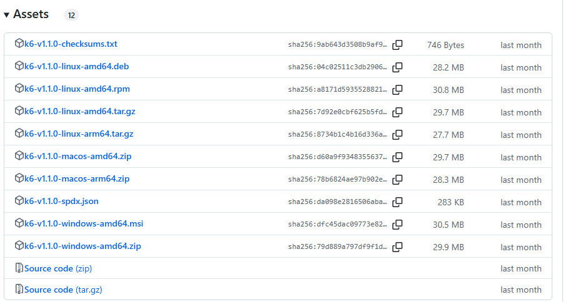Viewport: 568px width, 302px height.
Task: Click last month timestamp on Source code (zip) row
Action: pyautogui.click(x=521, y=268)
